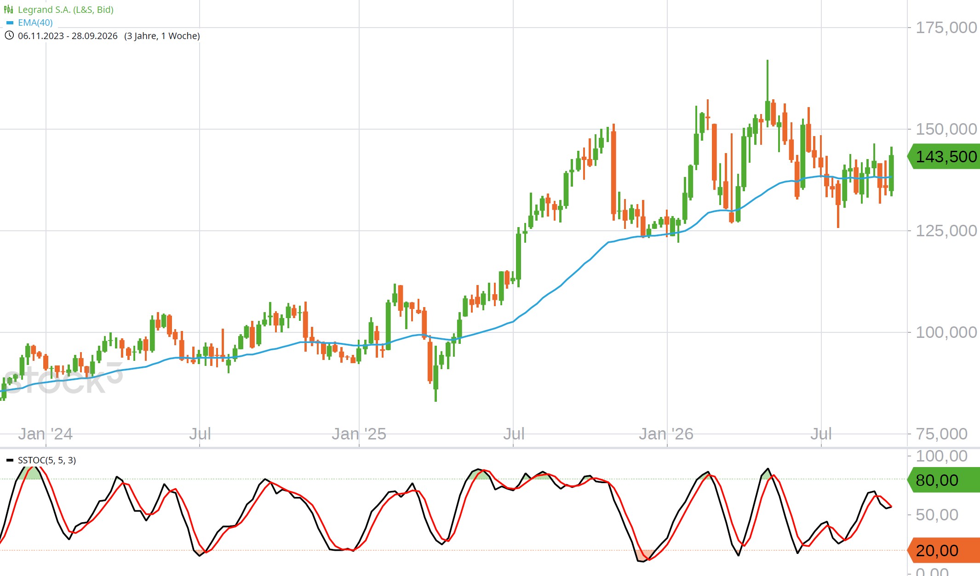The width and height of the screenshot is (980, 576).
Task: Click the Jan '25 time axis label
Action: coord(359,433)
